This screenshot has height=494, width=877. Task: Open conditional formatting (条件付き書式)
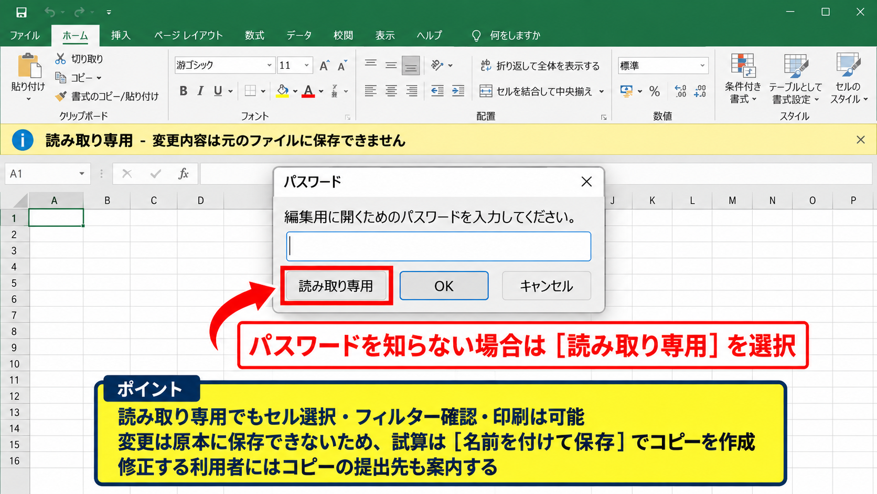[x=743, y=79]
